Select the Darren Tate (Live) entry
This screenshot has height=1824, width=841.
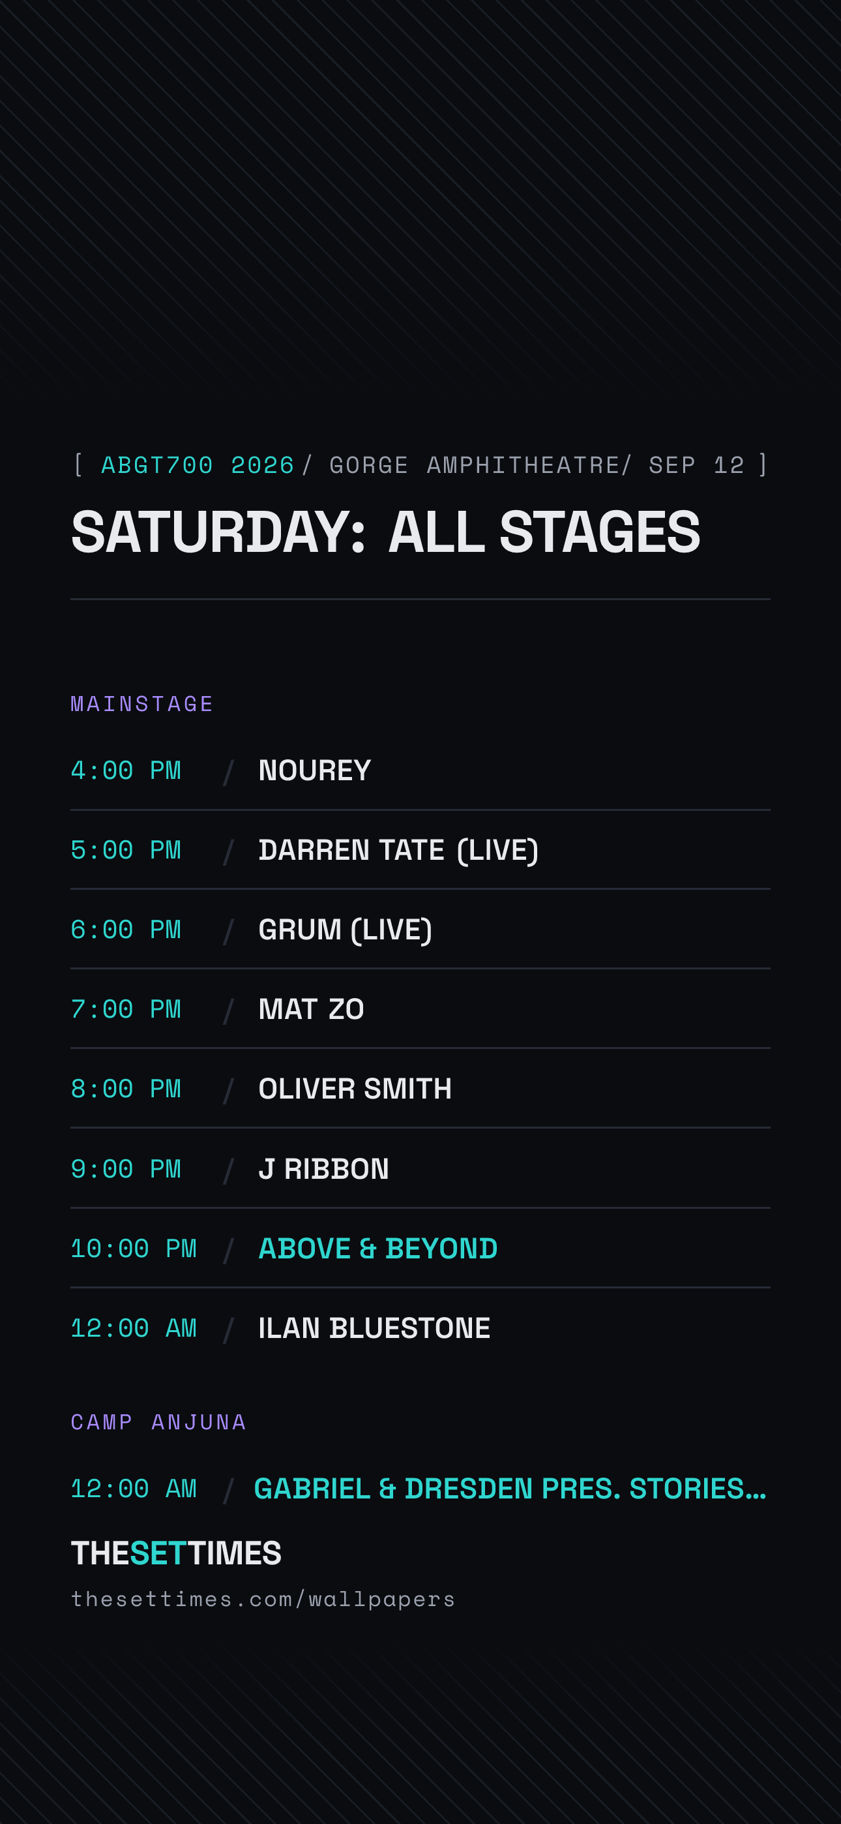pos(420,849)
